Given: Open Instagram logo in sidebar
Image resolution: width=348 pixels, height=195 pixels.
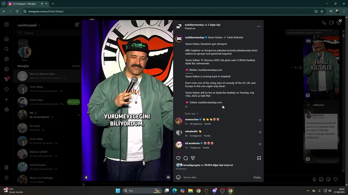Looking at the screenshot, I should point(7,24).
